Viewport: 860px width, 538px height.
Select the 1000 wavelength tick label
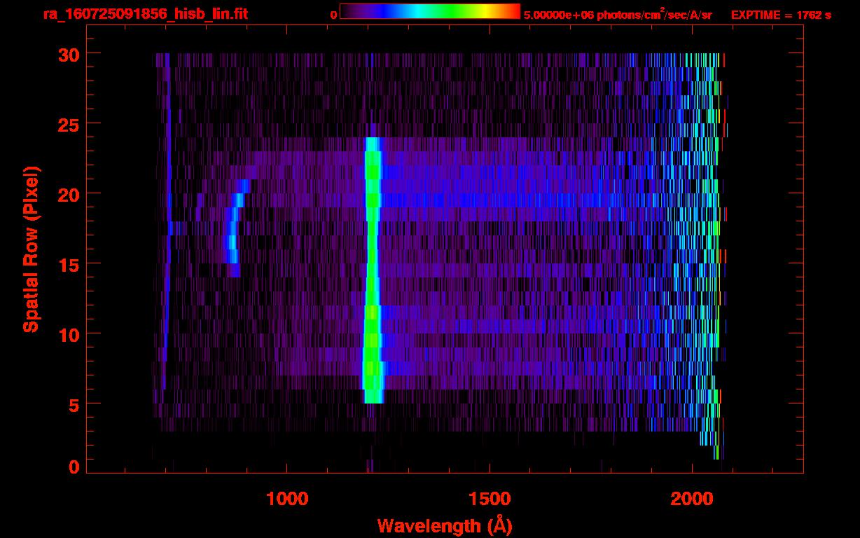coord(287,499)
